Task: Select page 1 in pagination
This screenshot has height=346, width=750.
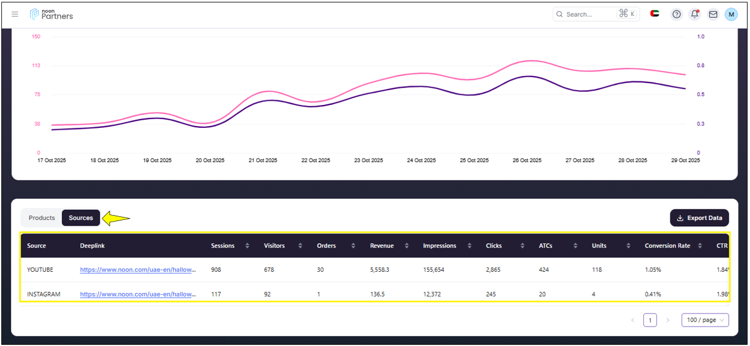Action: [650, 320]
